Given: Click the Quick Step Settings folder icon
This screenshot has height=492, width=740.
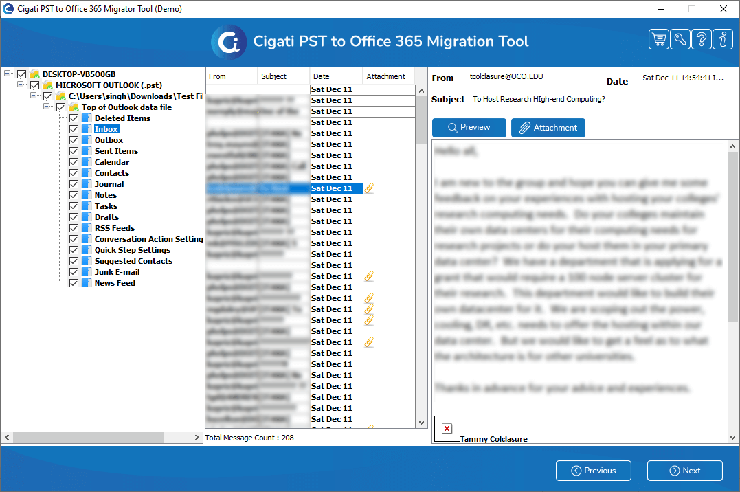Looking at the screenshot, I should click(87, 250).
